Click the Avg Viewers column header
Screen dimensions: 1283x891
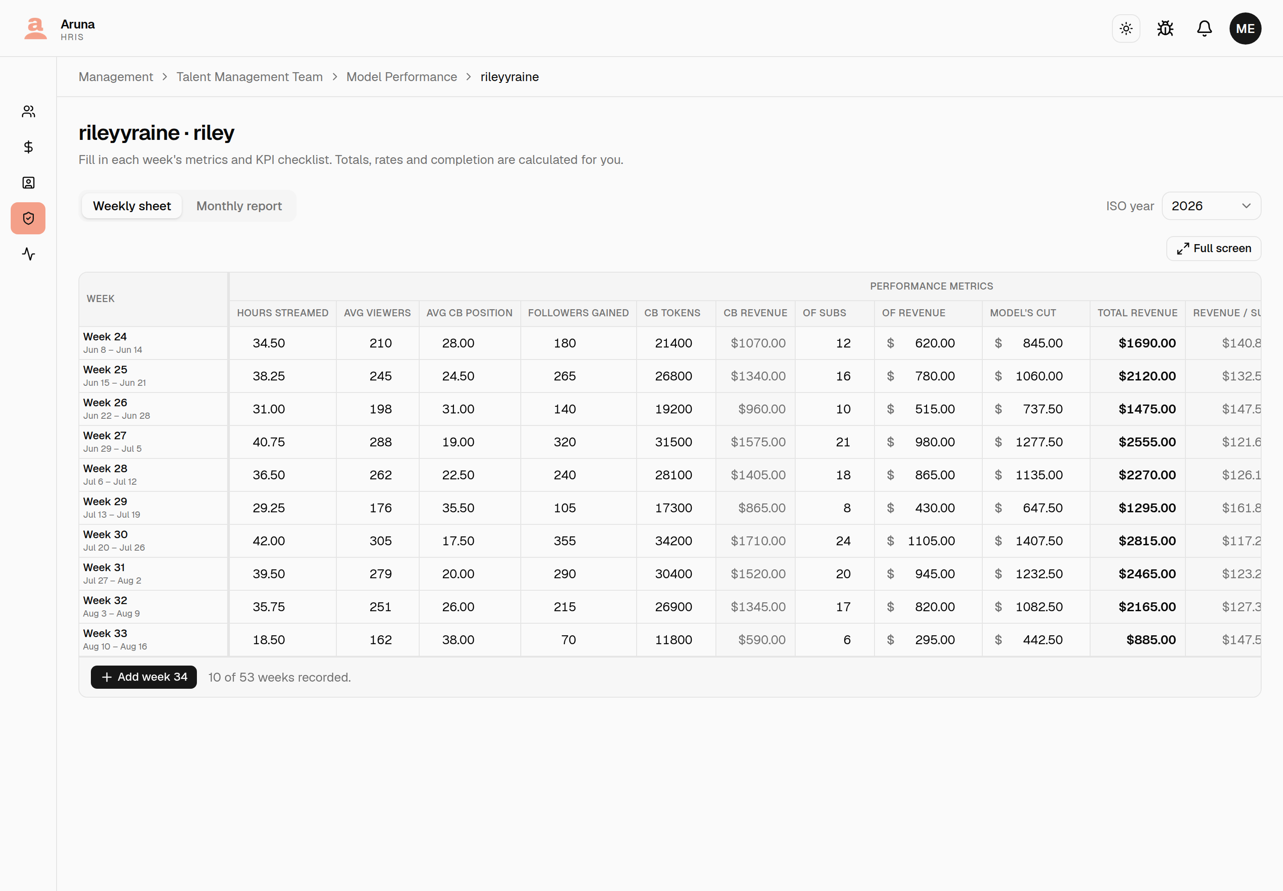click(377, 313)
